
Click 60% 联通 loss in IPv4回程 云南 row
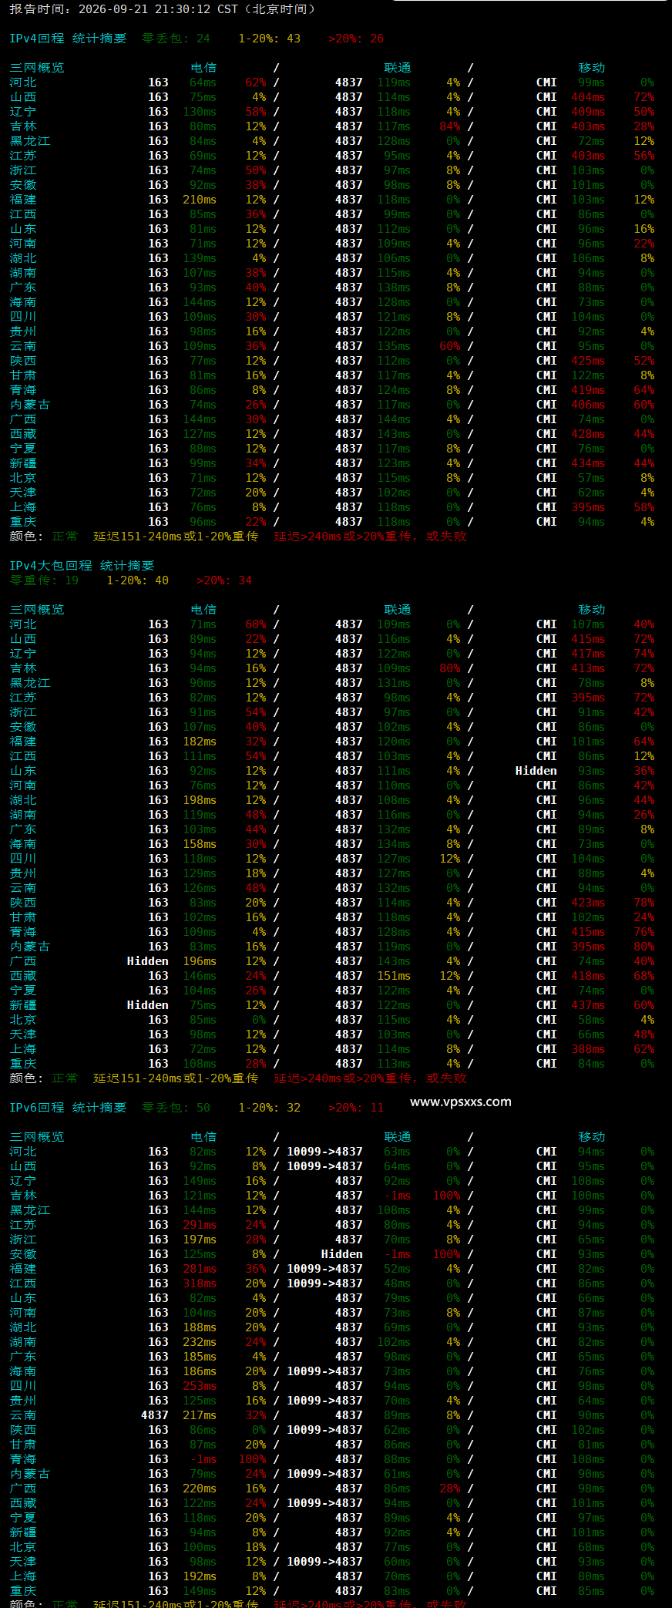click(x=450, y=346)
